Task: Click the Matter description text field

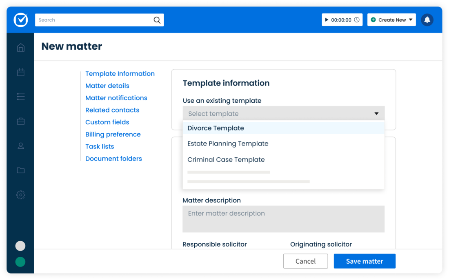Action: (283, 219)
